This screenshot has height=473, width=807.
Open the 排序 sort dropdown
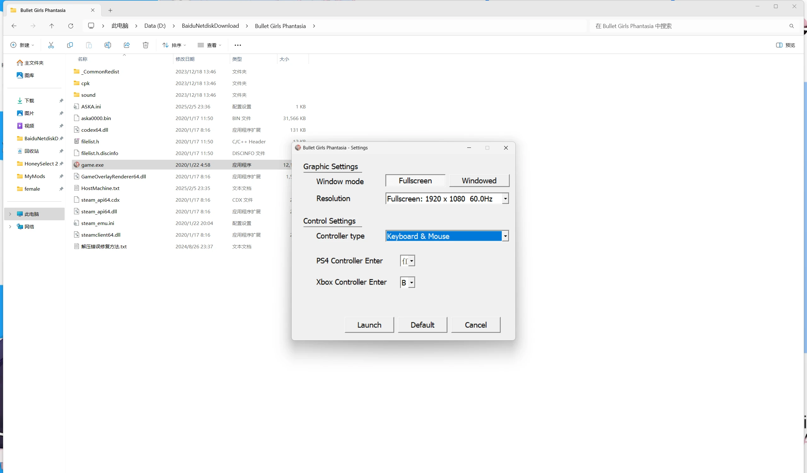(x=174, y=45)
